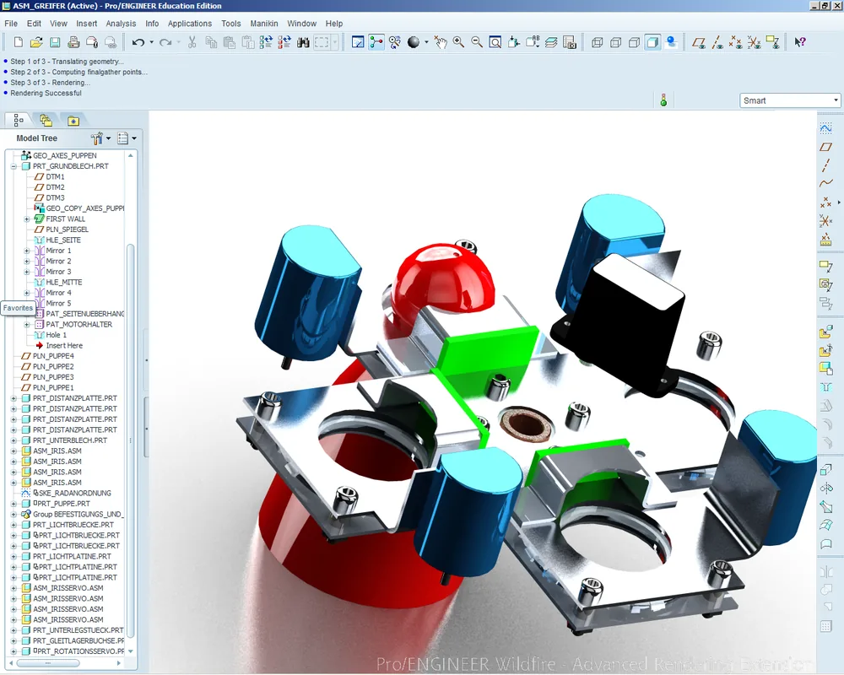Expand the PAT_MOTORHALTER pattern
Viewport: 844px width, 675px height.
coord(27,325)
